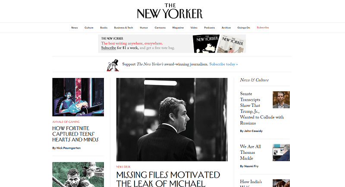The width and height of the screenshot is (345, 187).
Task: Click the Subscribe today link
Action: tap(223, 64)
